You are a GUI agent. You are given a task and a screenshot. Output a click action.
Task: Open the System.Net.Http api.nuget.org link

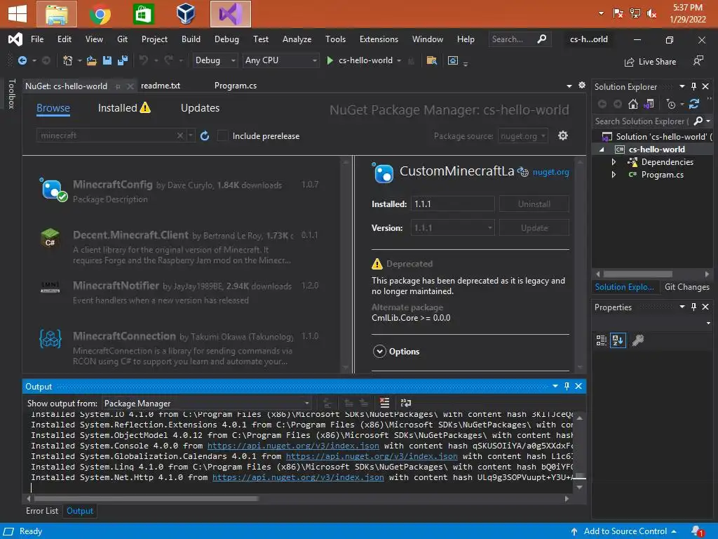(298, 477)
